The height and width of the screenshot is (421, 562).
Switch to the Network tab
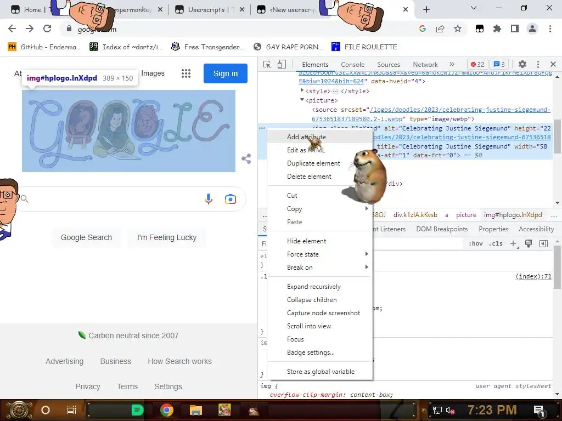tap(425, 65)
